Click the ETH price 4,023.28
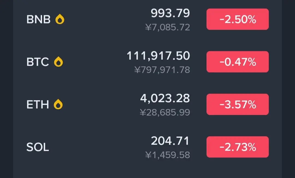 165,99
